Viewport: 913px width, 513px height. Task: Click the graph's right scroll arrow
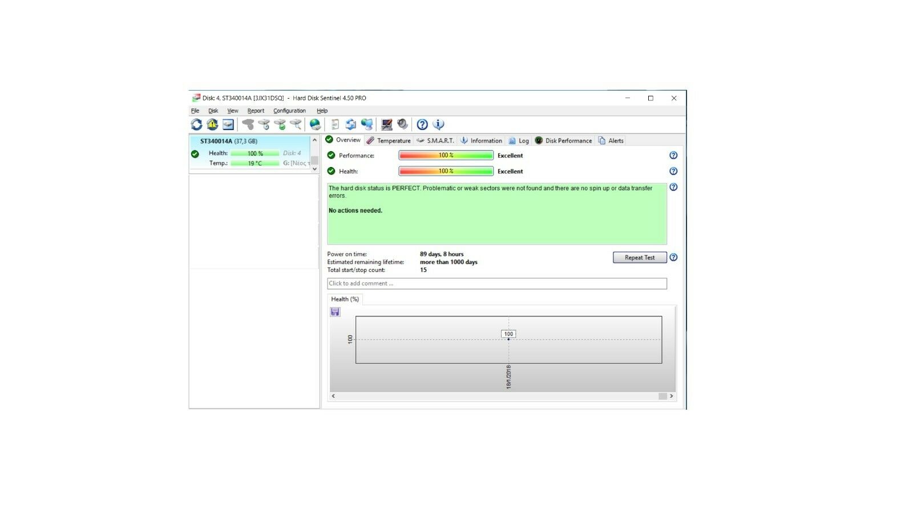pos(671,396)
